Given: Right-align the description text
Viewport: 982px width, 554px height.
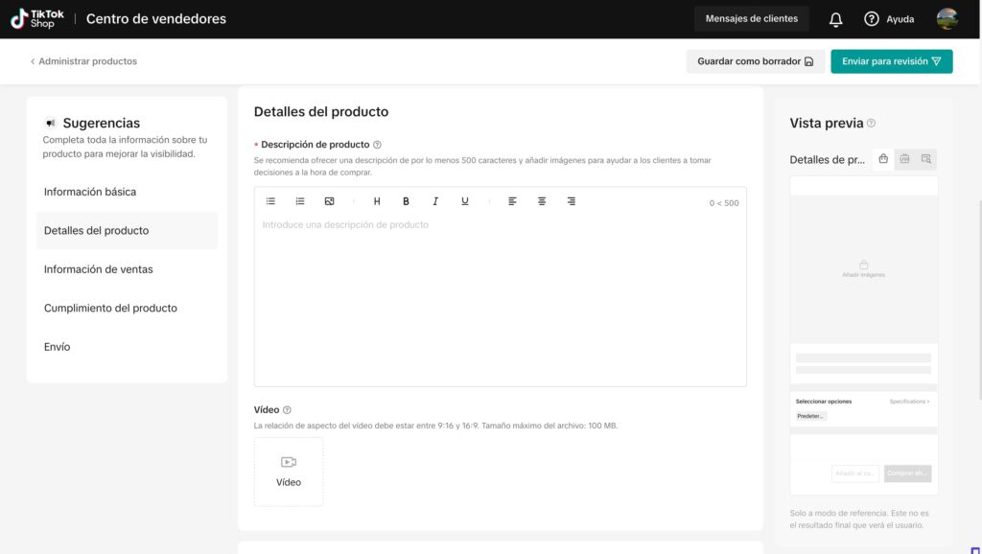Looking at the screenshot, I should click(x=572, y=201).
